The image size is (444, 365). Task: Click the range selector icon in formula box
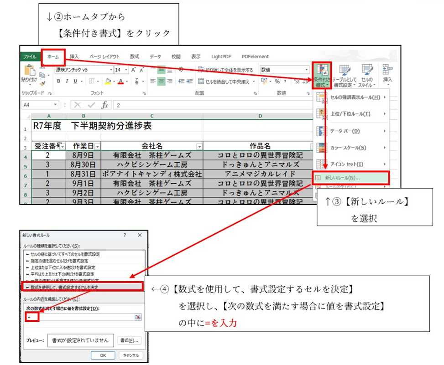click(x=138, y=317)
